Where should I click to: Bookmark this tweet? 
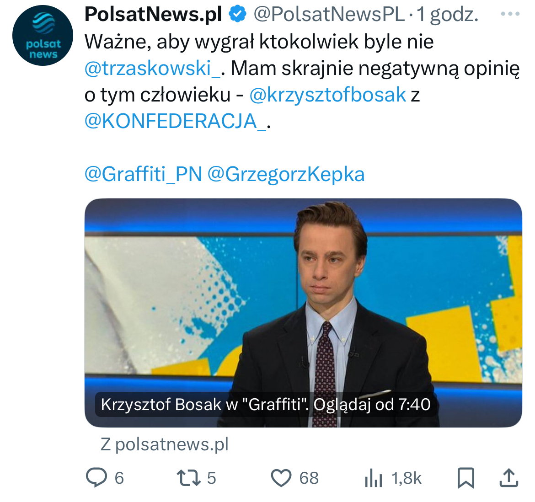click(x=466, y=478)
